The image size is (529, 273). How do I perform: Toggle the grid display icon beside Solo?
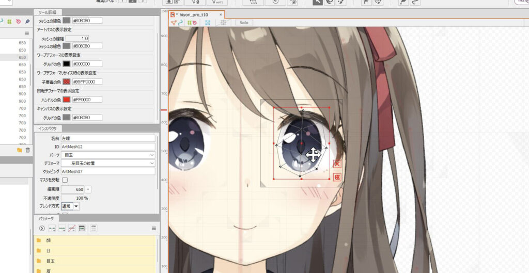(223, 23)
